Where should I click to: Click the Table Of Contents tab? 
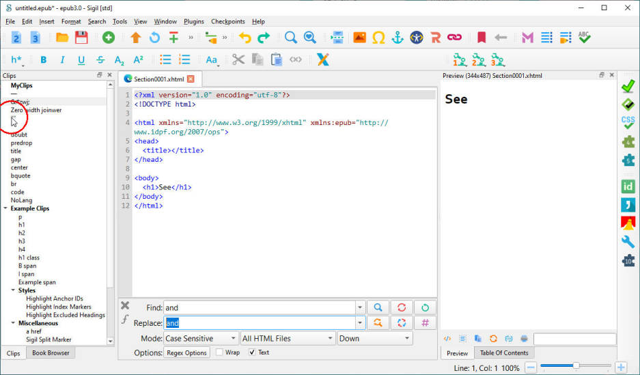[x=503, y=353]
